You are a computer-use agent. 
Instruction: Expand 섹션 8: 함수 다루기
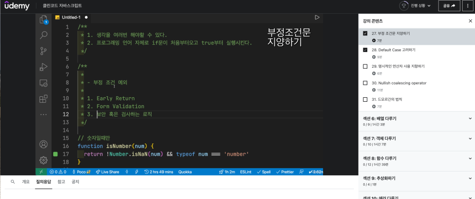(417, 161)
